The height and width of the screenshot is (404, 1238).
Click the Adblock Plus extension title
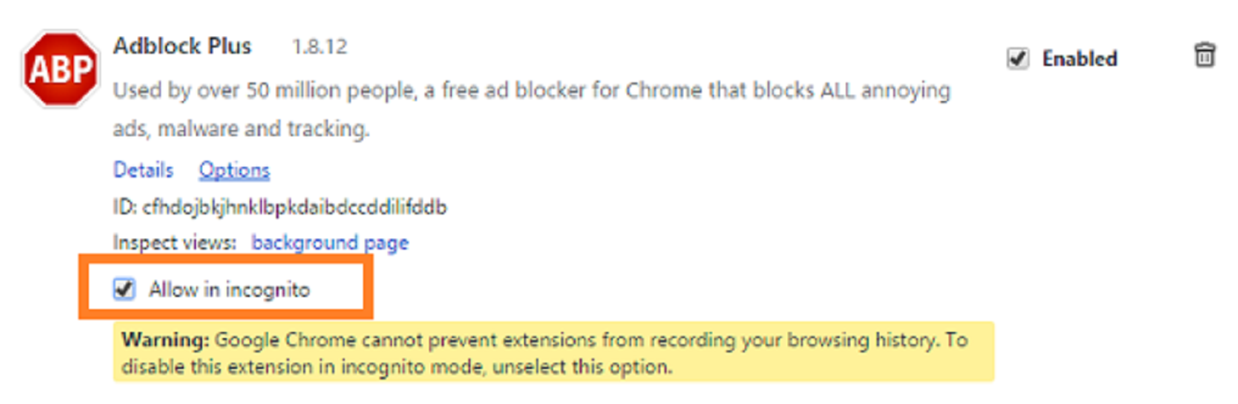click(x=182, y=47)
